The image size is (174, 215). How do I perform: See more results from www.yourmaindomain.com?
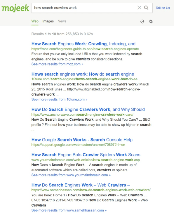[71, 175]
